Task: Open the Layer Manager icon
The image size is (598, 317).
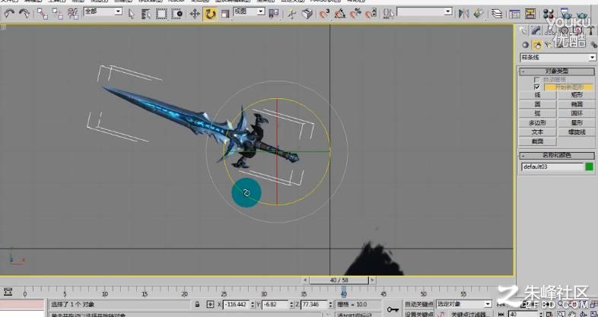Action: tap(497, 14)
